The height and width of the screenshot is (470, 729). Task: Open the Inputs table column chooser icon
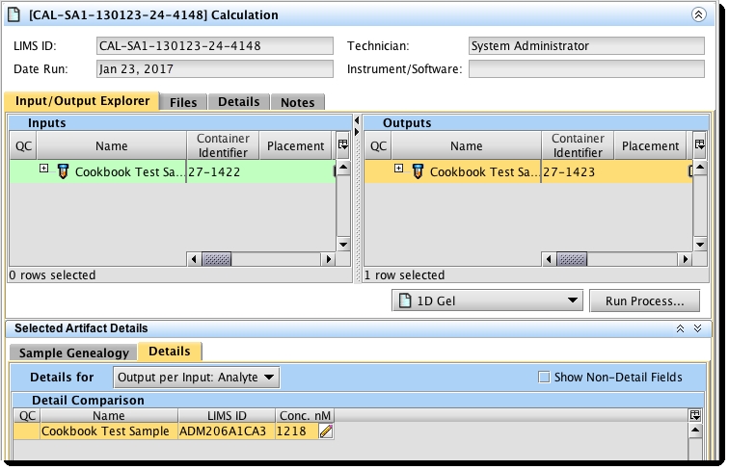(341, 145)
